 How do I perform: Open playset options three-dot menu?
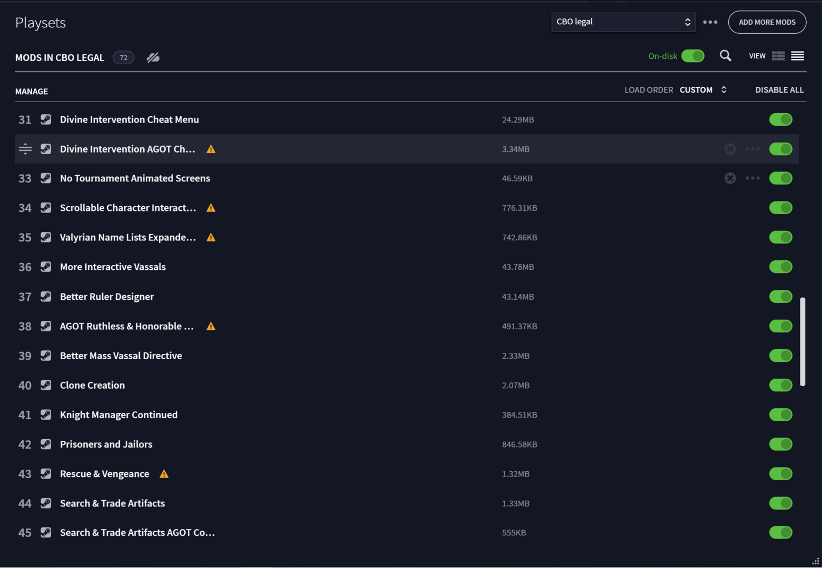[710, 22]
